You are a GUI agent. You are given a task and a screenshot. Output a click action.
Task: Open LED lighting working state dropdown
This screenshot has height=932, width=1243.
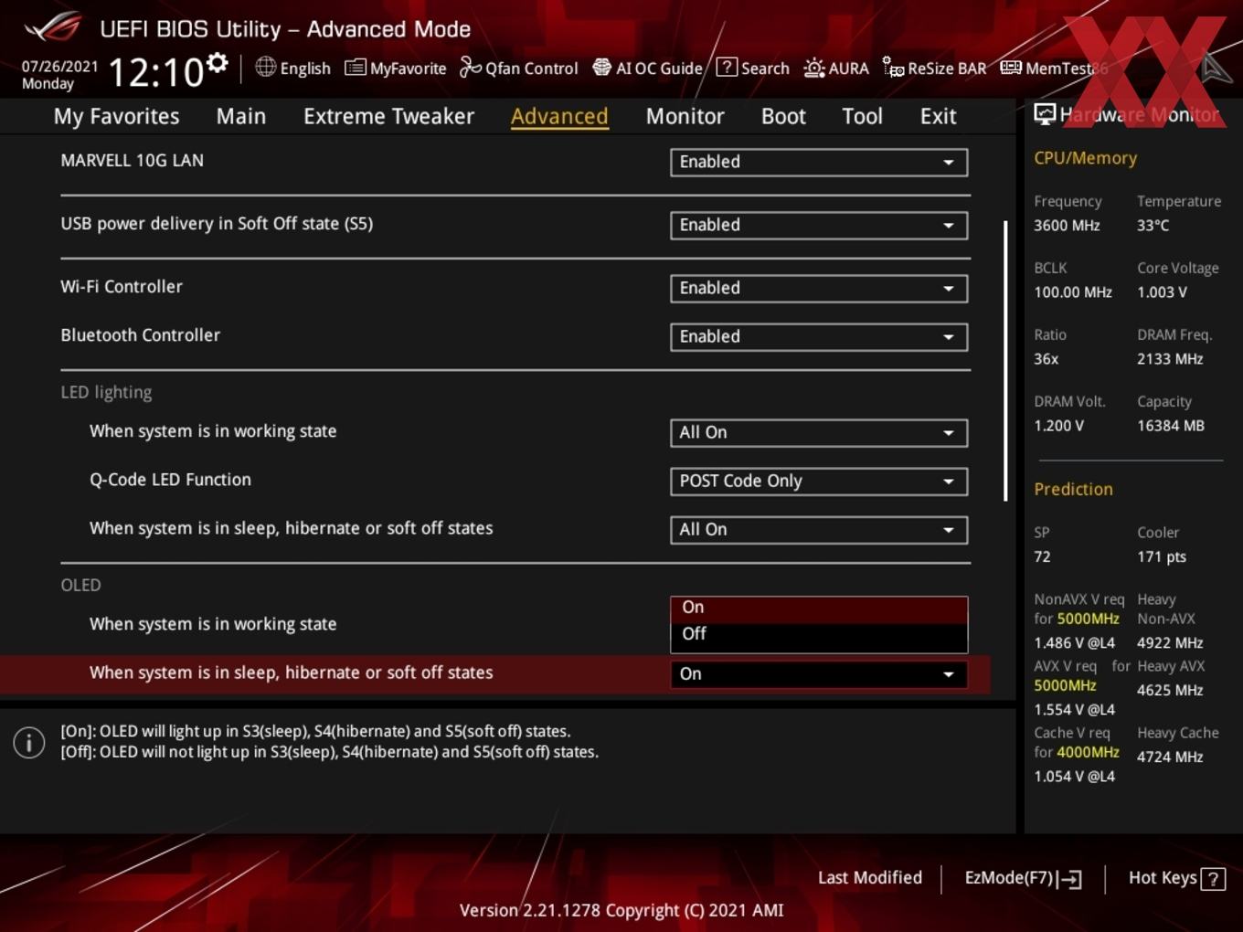(819, 432)
